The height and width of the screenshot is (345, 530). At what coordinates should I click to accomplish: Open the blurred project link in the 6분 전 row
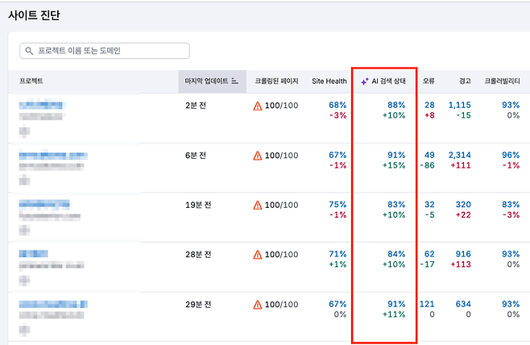[53, 156]
